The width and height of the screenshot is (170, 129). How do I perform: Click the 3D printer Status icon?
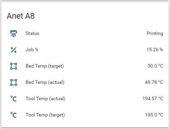click(14, 34)
